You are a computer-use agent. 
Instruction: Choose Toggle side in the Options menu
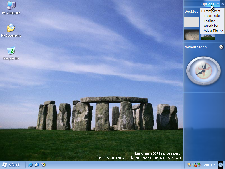[x=212, y=16]
